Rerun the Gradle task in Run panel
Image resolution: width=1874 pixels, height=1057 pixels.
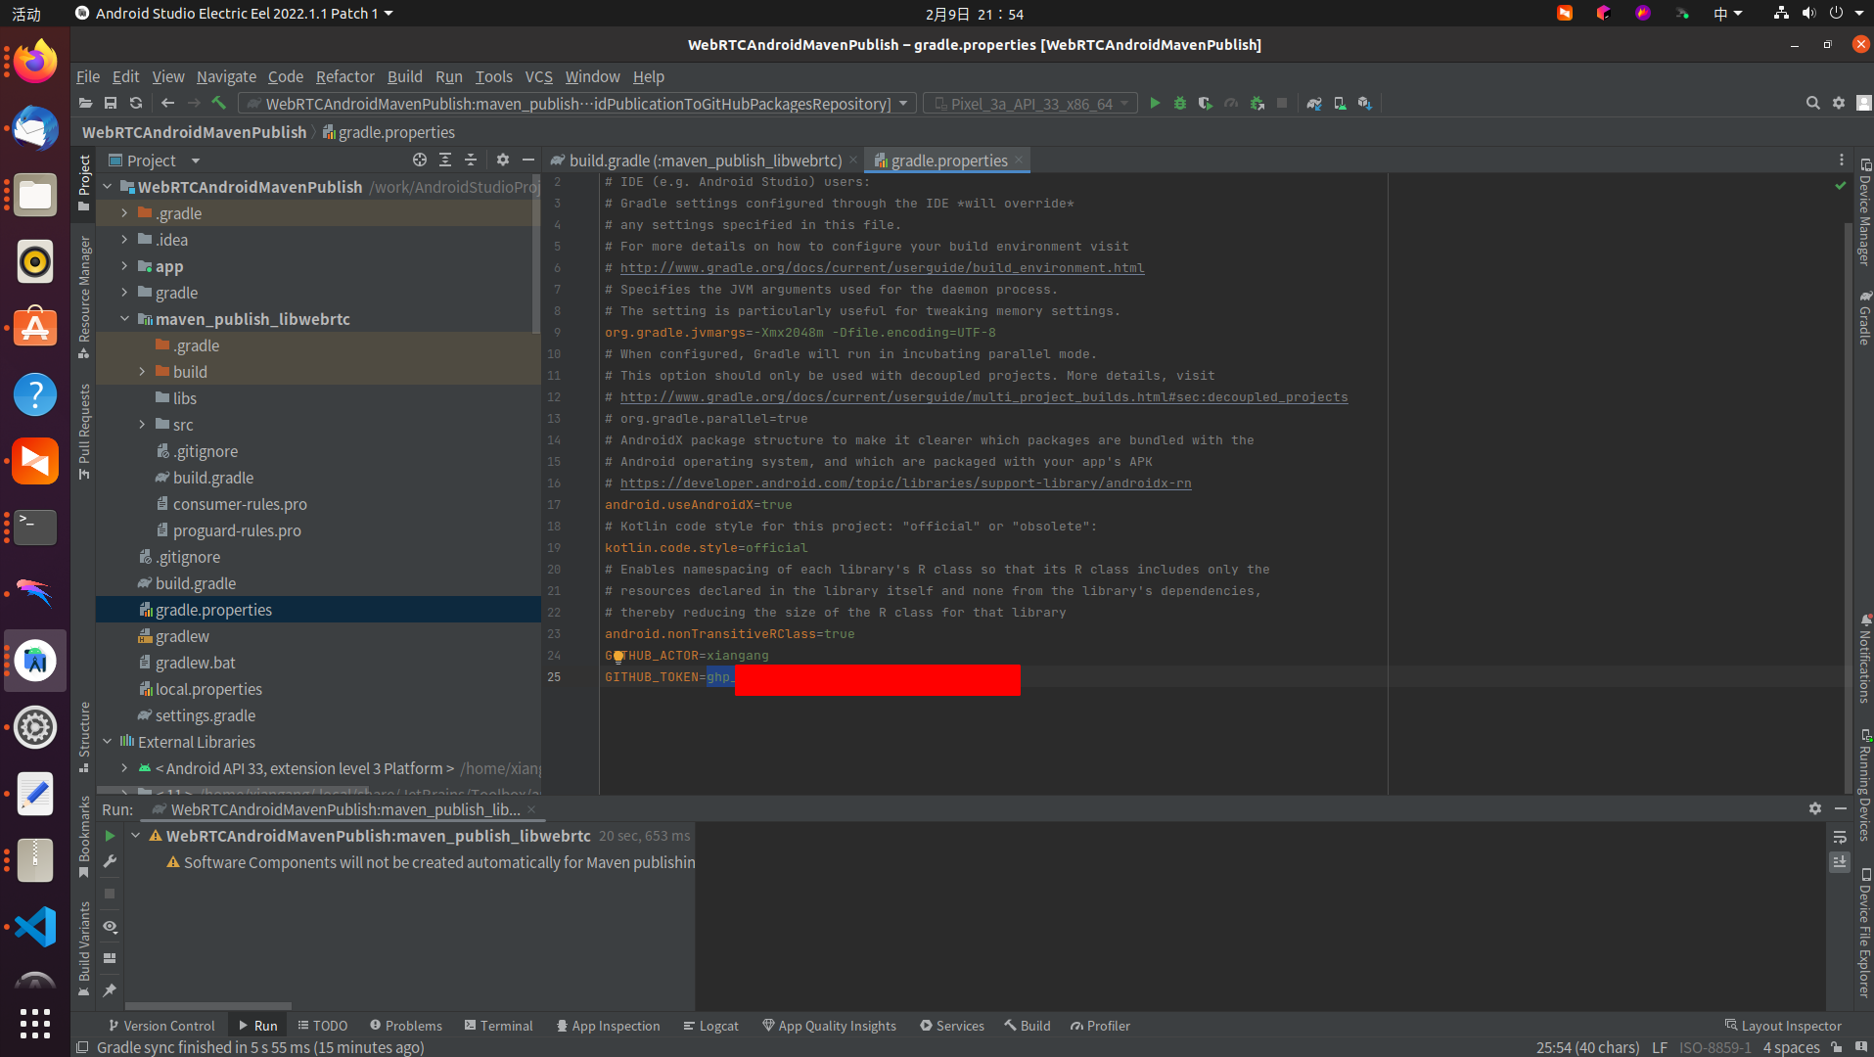click(x=110, y=836)
